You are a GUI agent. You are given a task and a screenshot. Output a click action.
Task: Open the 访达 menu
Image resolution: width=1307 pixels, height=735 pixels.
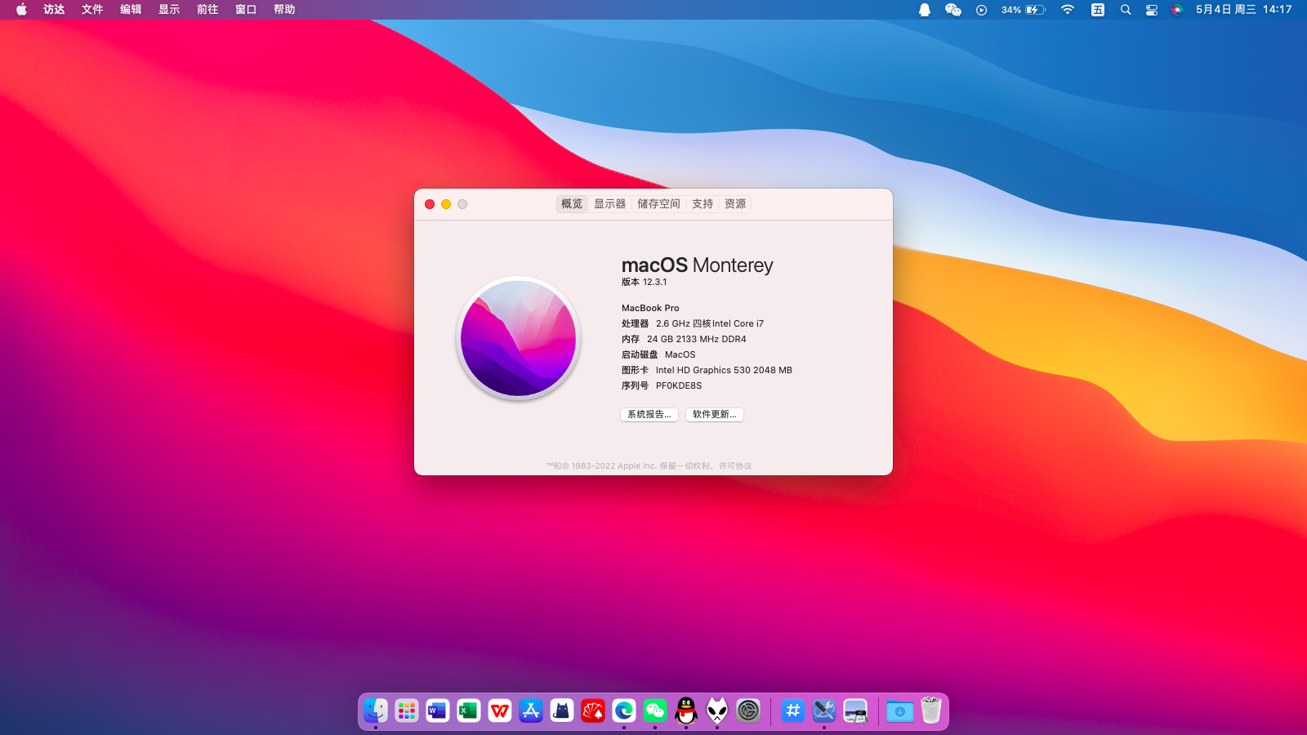click(54, 10)
